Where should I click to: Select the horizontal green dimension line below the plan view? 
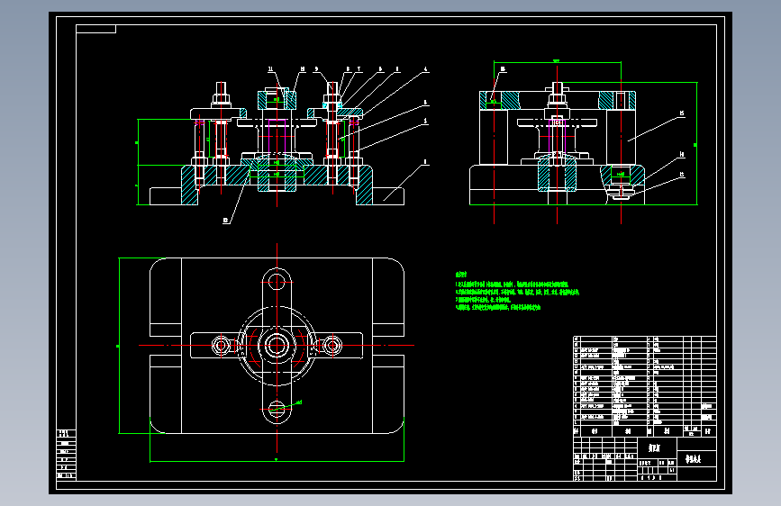point(277,461)
